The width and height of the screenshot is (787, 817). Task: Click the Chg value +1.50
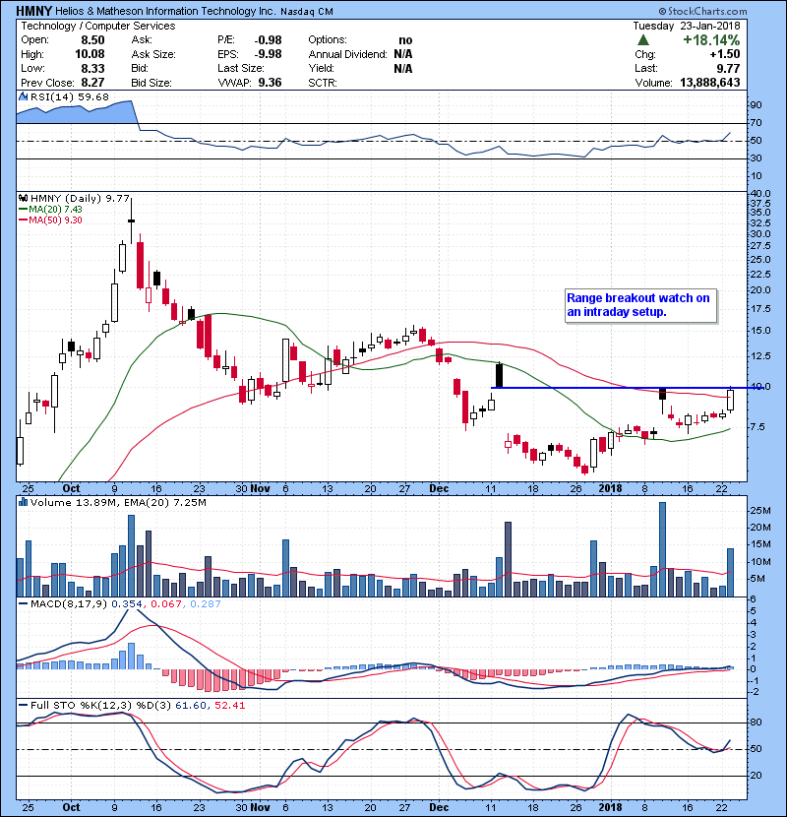[x=724, y=54]
